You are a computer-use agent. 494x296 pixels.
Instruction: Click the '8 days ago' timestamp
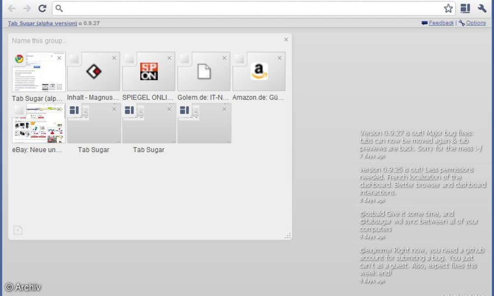(372, 200)
